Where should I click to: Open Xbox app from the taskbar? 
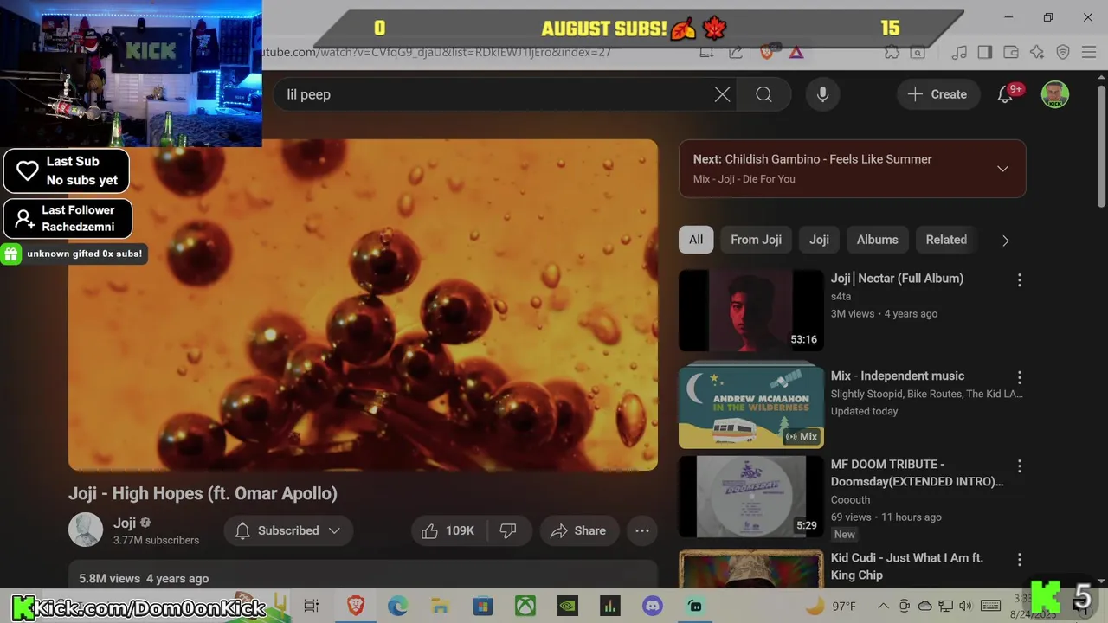[525, 607]
